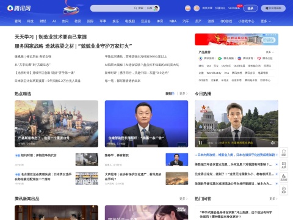Expand 更多 in the 产品推荐 panel

tap(270, 52)
